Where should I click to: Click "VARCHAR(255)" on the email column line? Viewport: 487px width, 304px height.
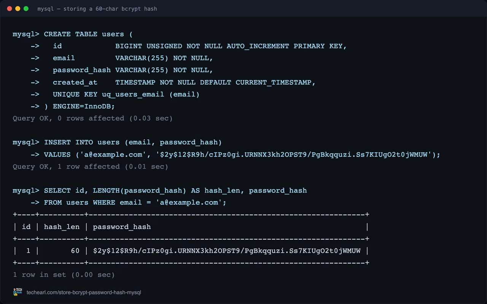[142, 58]
